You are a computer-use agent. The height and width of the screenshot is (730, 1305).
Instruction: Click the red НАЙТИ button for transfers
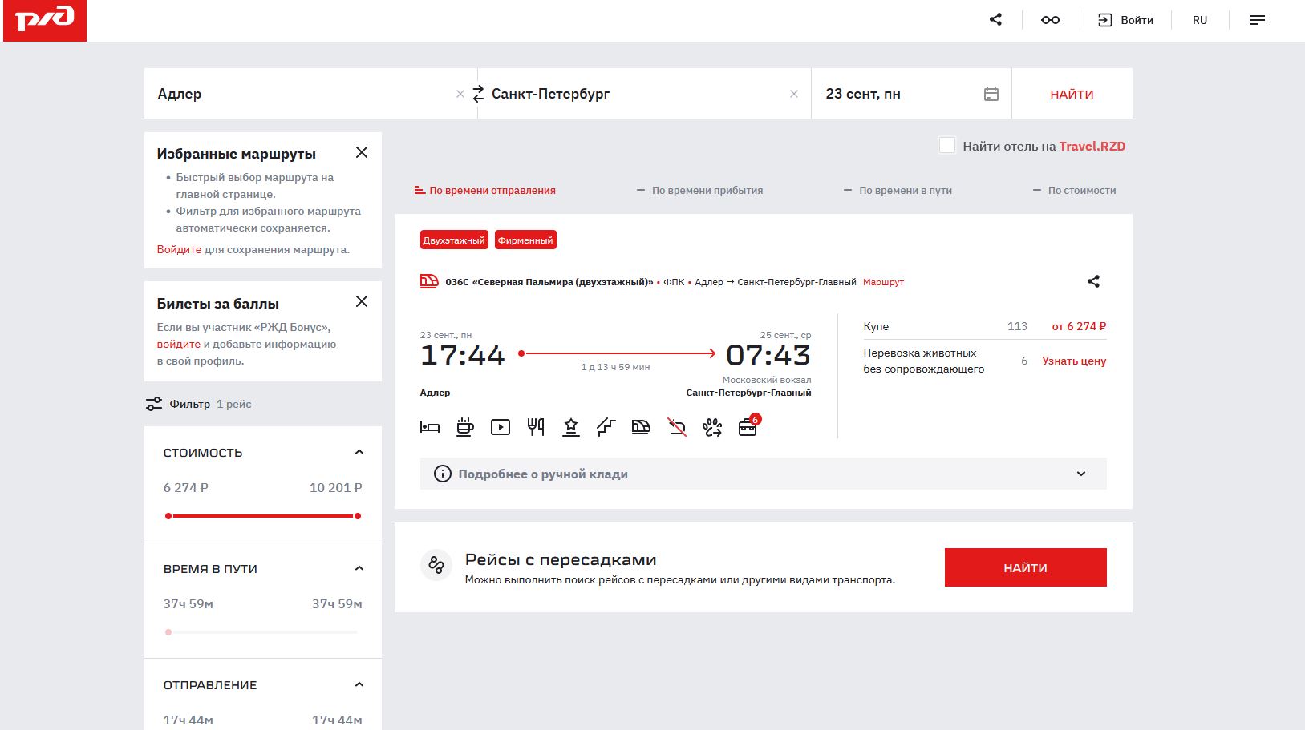(x=1025, y=567)
